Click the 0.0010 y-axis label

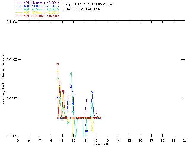point(12,98)
